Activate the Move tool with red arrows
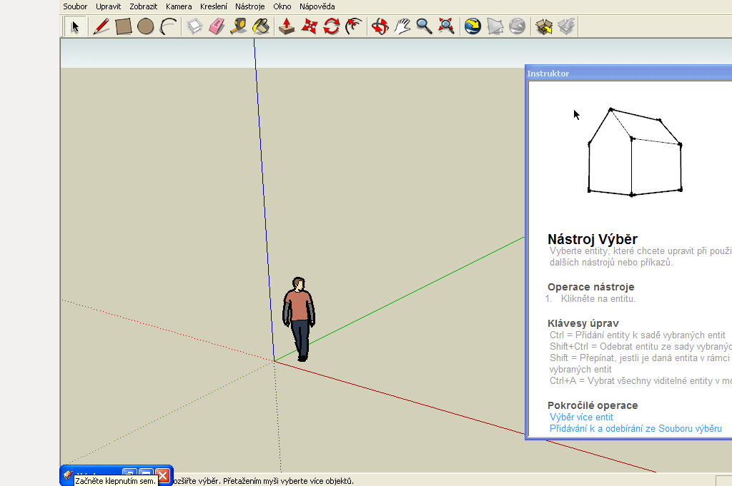This screenshot has width=732, height=486. coord(309,26)
